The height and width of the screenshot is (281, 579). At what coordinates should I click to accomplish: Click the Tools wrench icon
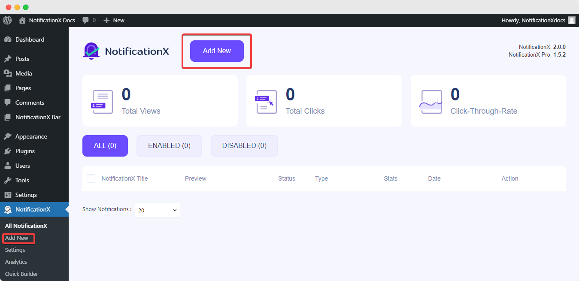tap(8, 180)
